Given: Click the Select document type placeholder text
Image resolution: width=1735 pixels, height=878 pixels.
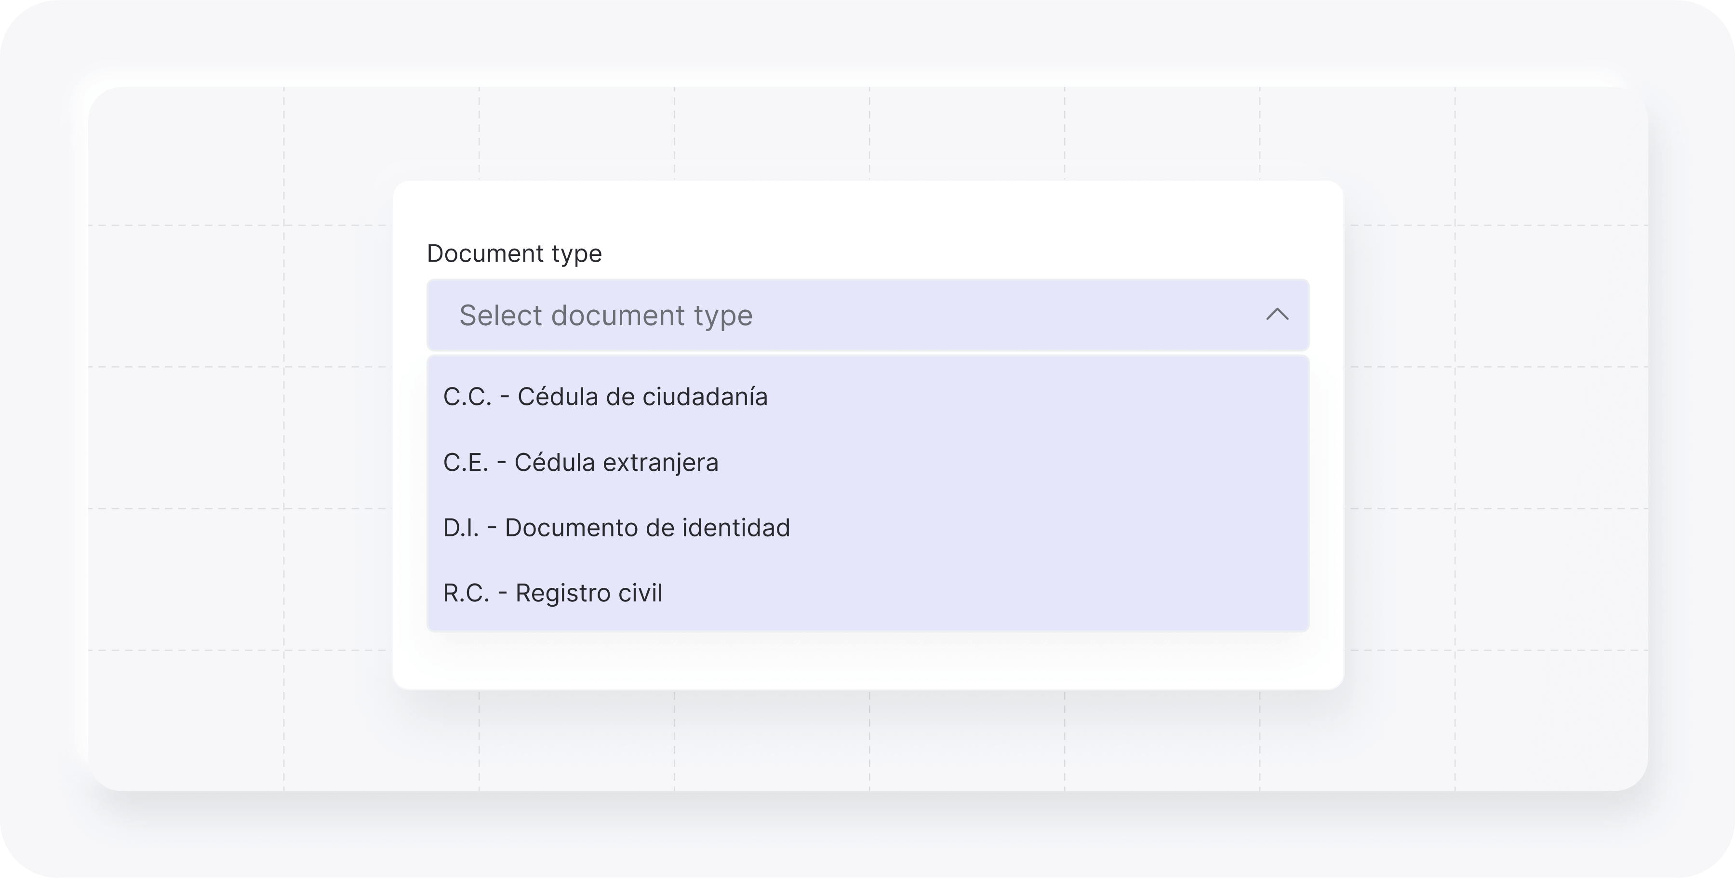Looking at the screenshot, I should 605,315.
